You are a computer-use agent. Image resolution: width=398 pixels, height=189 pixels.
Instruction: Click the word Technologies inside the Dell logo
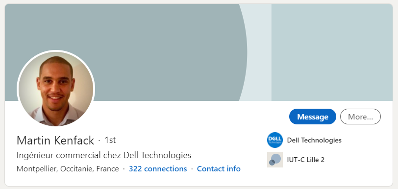coord(275,142)
